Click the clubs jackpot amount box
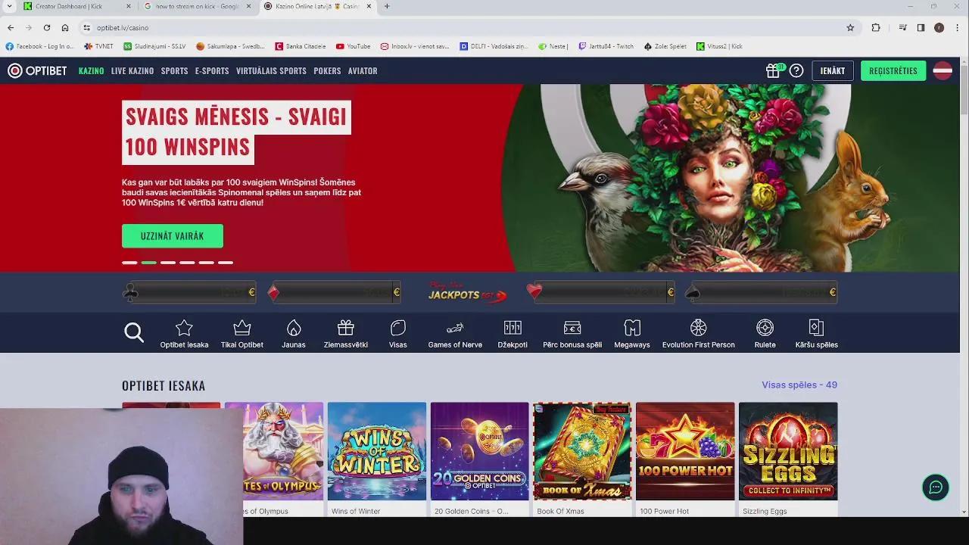The height and width of the screenshot is (545, 969). 189,292
